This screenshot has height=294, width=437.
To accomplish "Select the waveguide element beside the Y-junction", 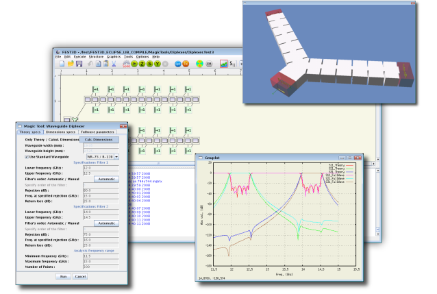I will (67, 120).
